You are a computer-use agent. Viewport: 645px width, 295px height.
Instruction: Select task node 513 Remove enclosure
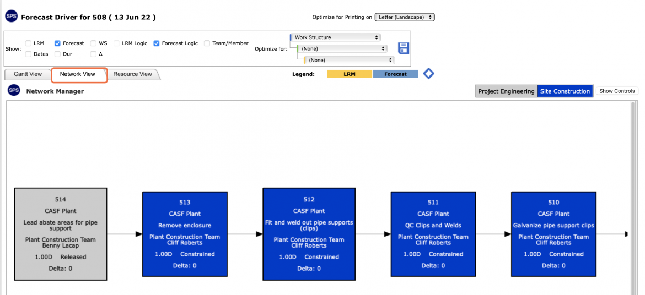[185, 234]
